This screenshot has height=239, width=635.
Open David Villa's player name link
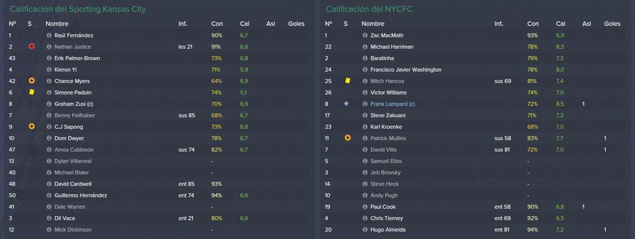pos(383,150)
